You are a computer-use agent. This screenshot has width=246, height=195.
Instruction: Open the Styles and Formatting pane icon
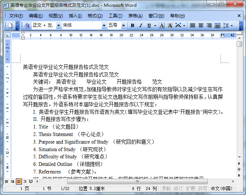[x=27, y=25]
